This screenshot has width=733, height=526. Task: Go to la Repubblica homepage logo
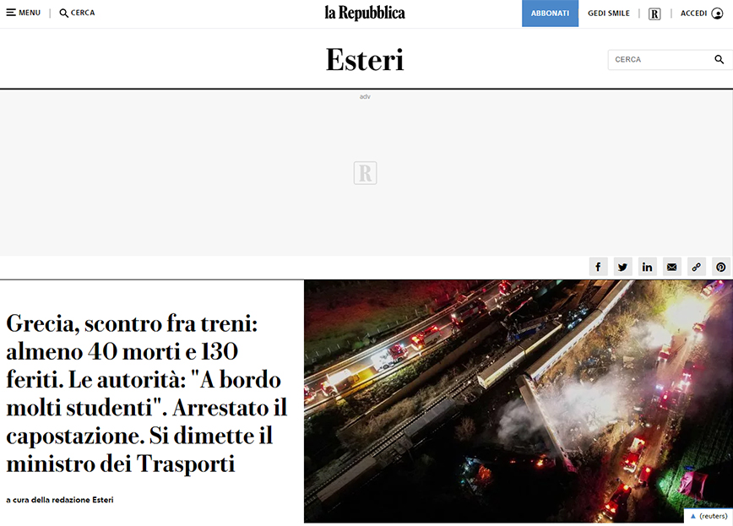pyautogui.click(x=365, y=13)
